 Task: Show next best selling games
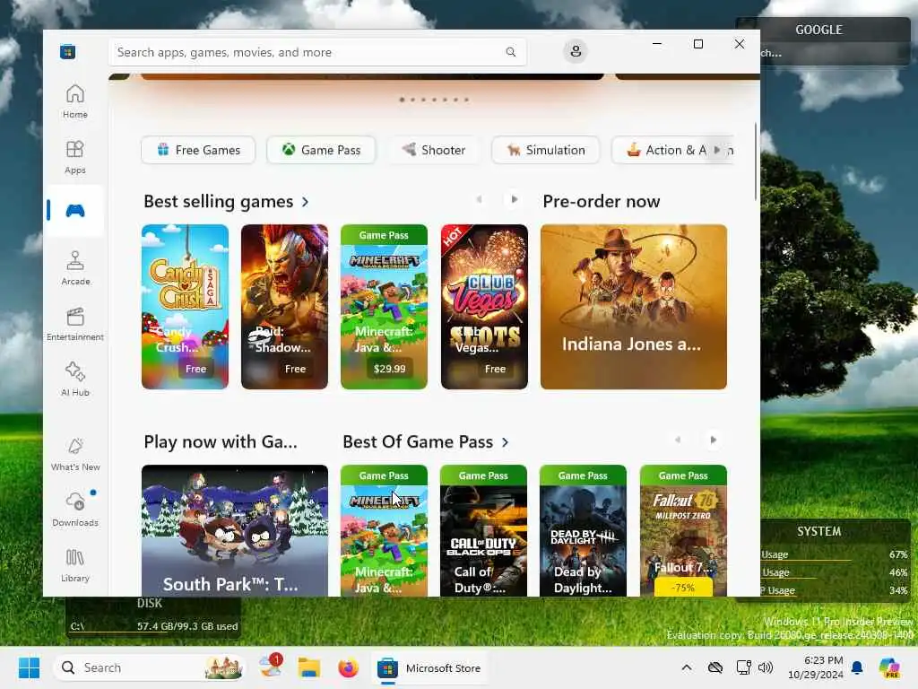[x=514, y=199]
